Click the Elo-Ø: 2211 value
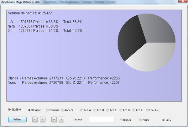Viewport: 188px width, 127px height. click(x=76, y=82)
